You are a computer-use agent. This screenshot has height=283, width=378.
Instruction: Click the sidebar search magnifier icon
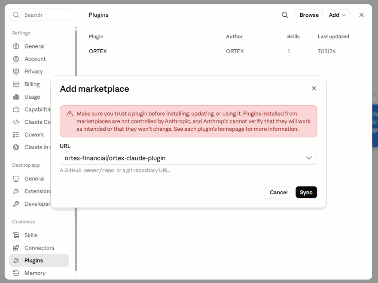tap(16, 15)
